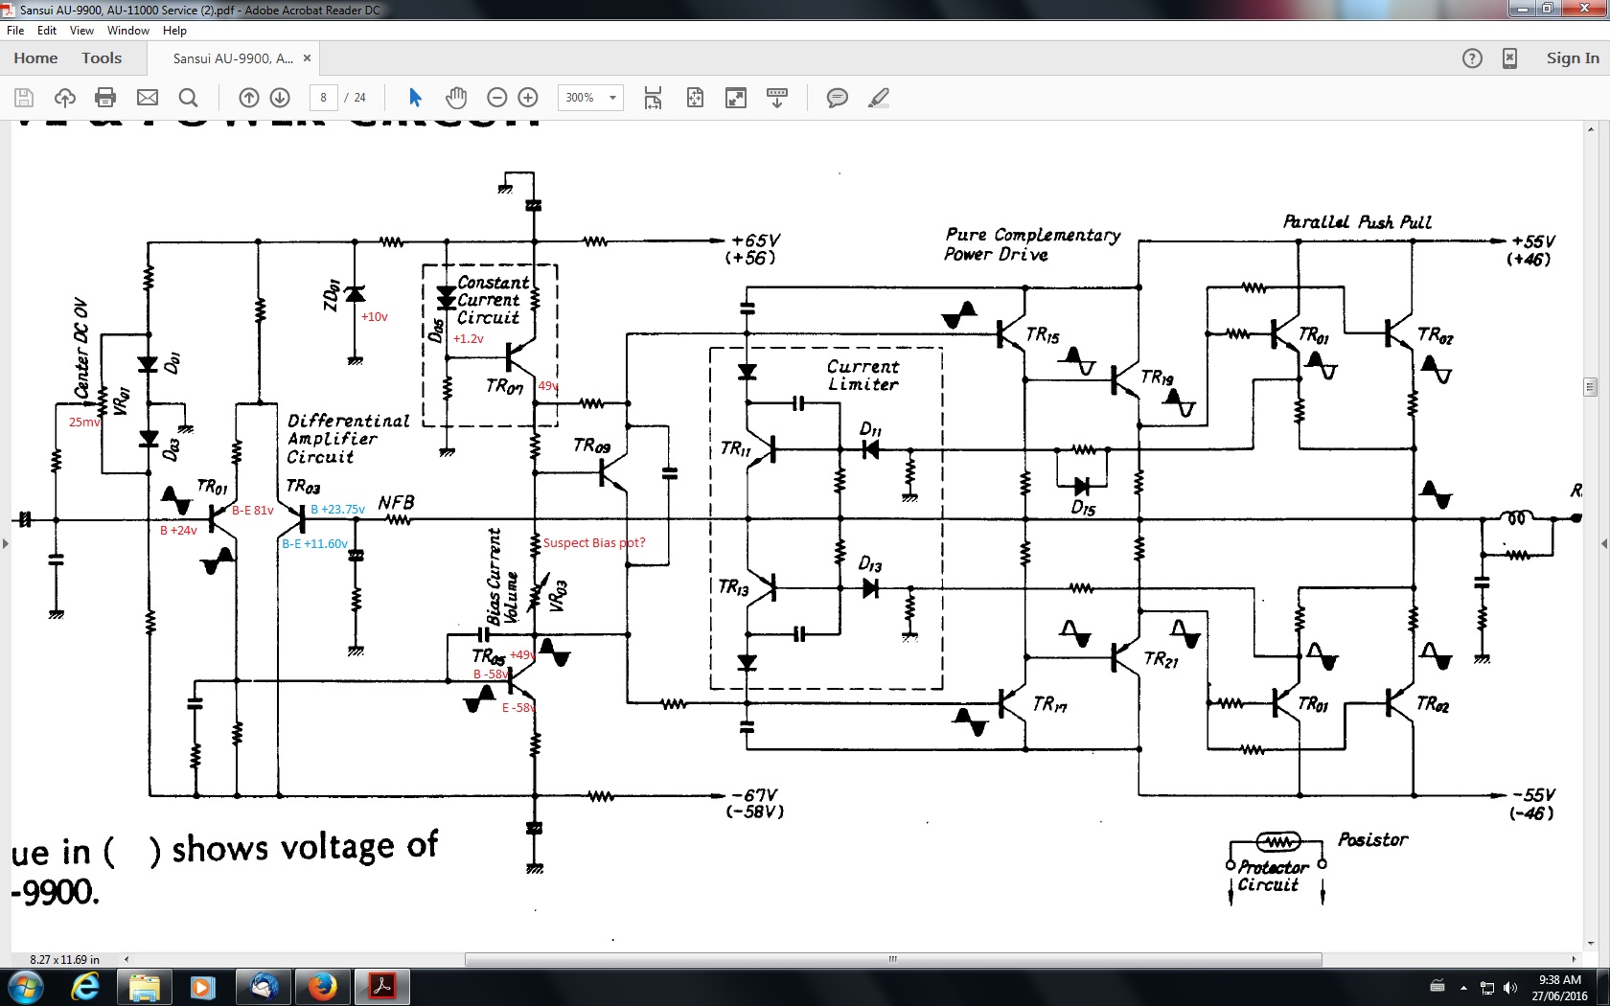Open Internet Explorer from taskbar
This screenshot has width=1610, height=1006.
pos(85,987)
